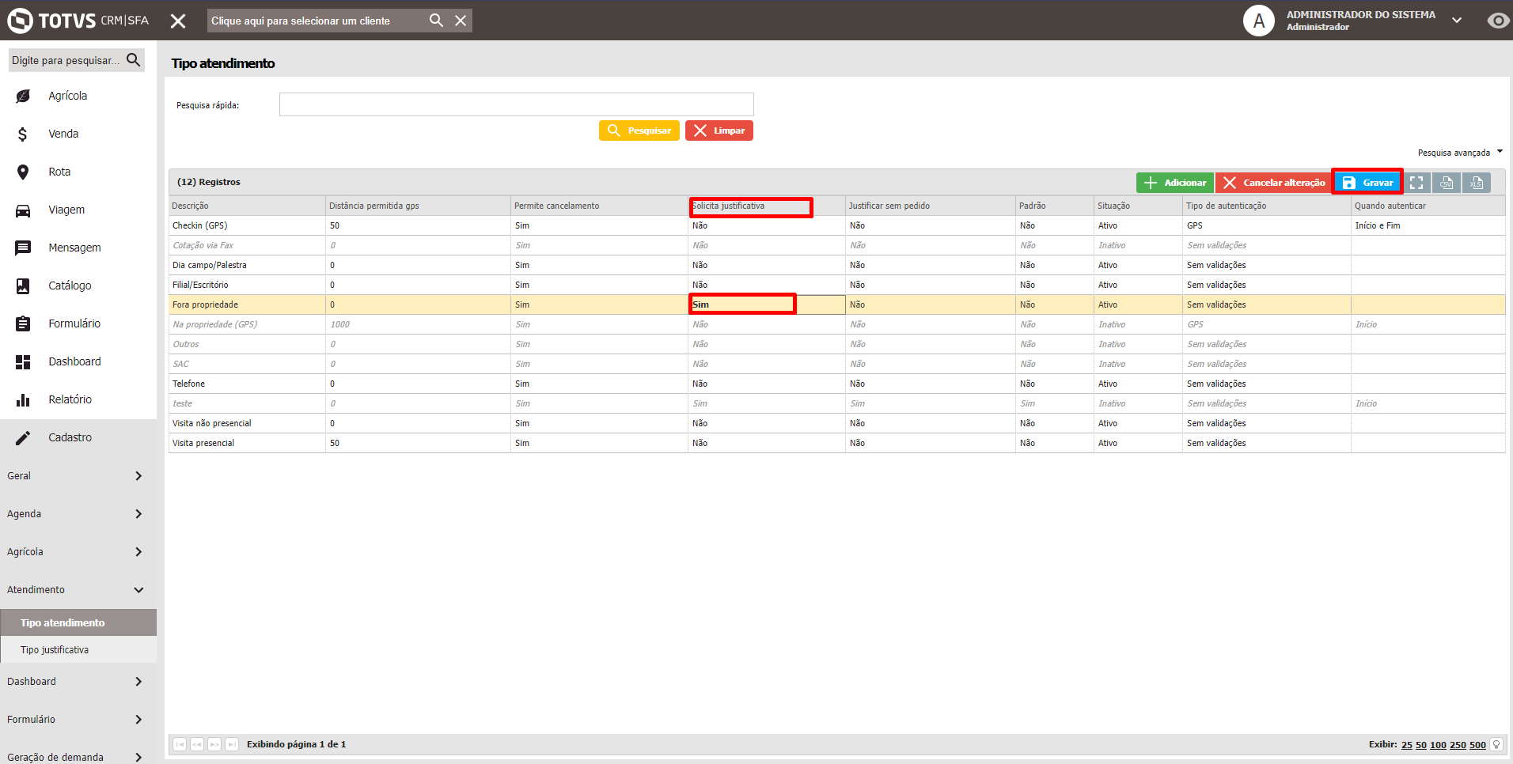This screenshot has height=764, width=1513.
Task: Click the administrator avatar circle
Action: pos(1259,21)
